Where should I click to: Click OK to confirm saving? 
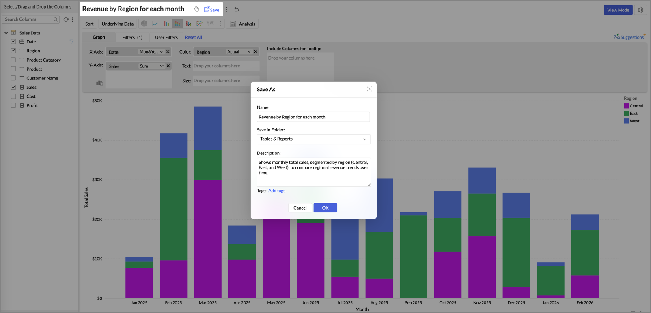click(x=325, y=208)
